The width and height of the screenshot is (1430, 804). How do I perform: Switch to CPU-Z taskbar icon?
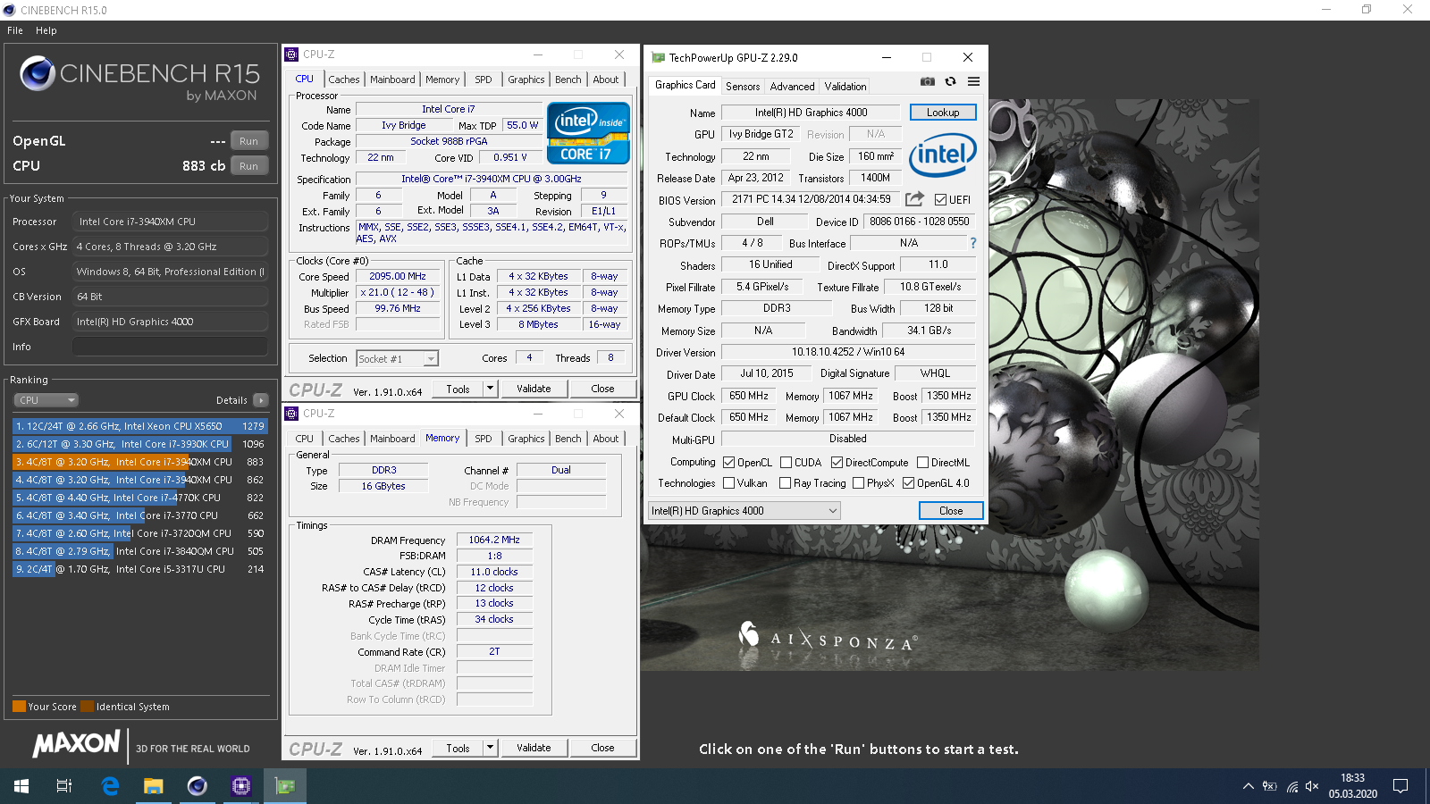pyautogui.click(x=241, y=786)
